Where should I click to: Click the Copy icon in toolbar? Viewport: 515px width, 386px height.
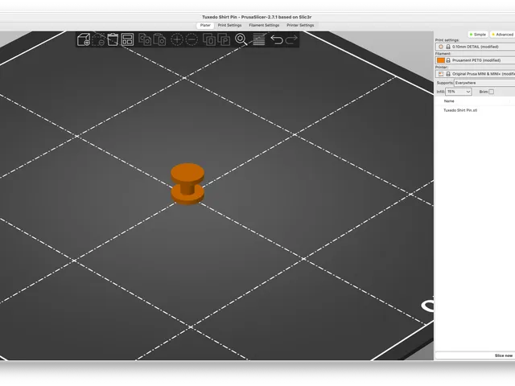145,39
